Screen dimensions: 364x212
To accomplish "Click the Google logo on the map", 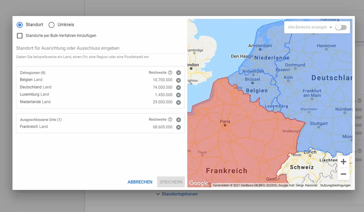I will pyautogui.click(x=198, y=183).
